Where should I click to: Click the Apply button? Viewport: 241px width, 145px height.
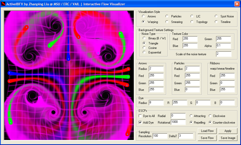click(228, 131)
